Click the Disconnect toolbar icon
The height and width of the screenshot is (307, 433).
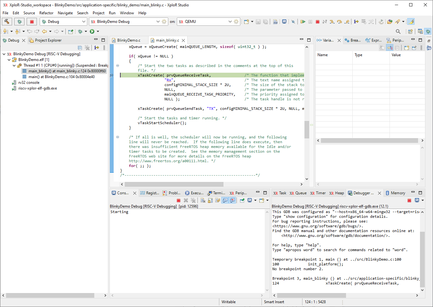point(325,22)
